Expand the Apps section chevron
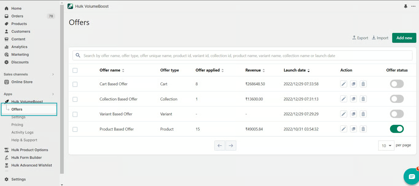419x186 pixels. pos(53,94)
